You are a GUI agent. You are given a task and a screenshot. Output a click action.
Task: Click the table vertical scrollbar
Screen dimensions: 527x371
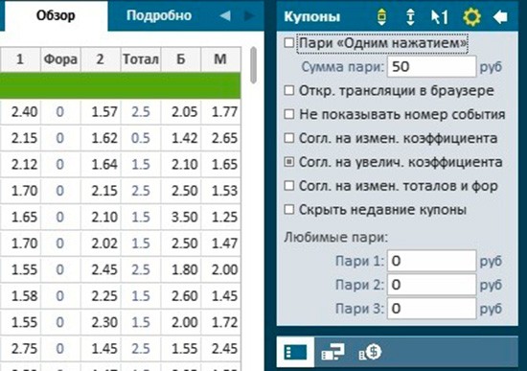(x=253, y=65)
